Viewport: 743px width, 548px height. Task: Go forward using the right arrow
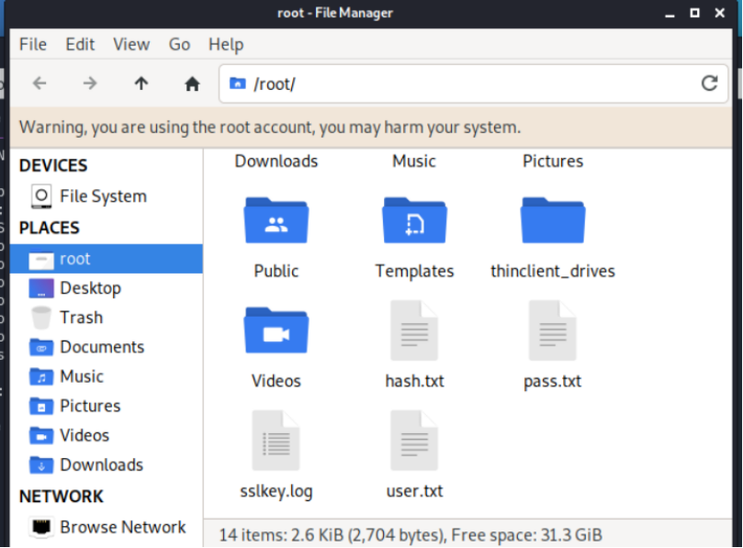(x=90, y=84)
